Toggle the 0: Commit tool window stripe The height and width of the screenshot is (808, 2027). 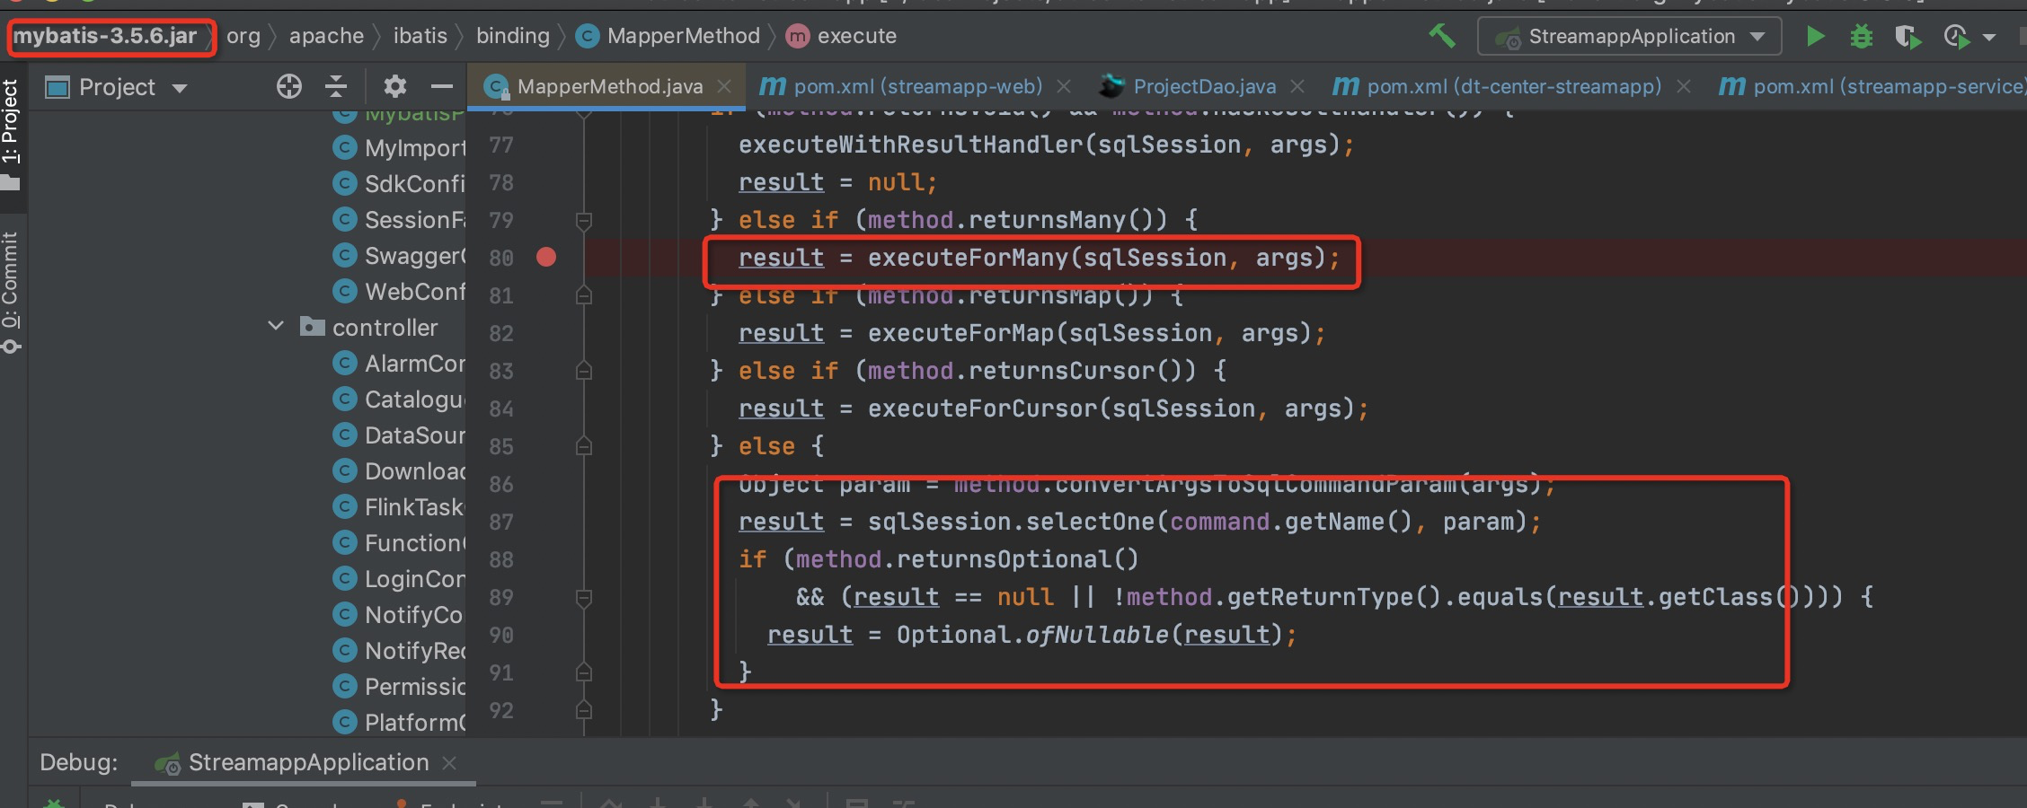[x=11, y=287]
